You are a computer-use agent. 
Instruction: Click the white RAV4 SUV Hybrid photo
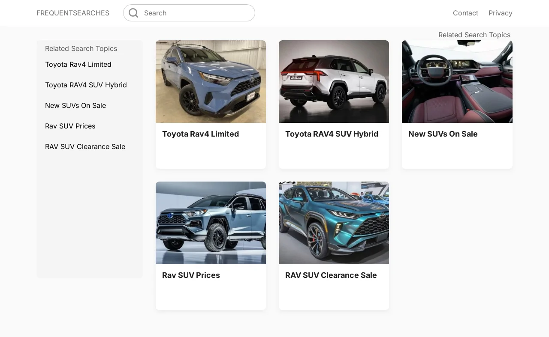[334, 81]
